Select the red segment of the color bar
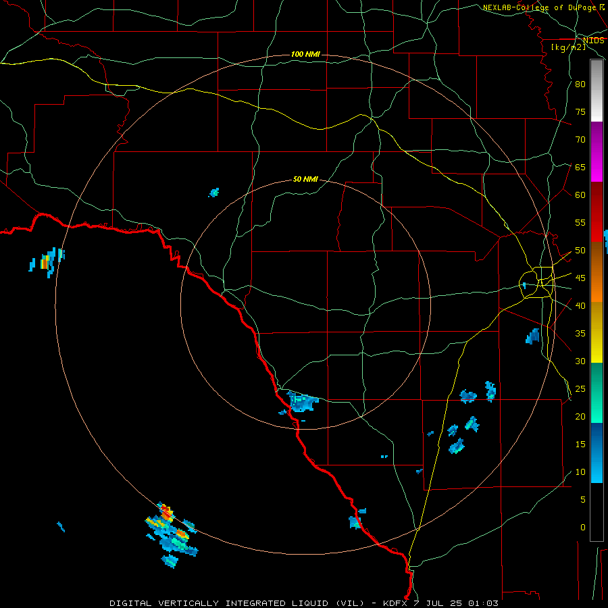The width and height of the screenshot is (608, 608). pos(597,212)
